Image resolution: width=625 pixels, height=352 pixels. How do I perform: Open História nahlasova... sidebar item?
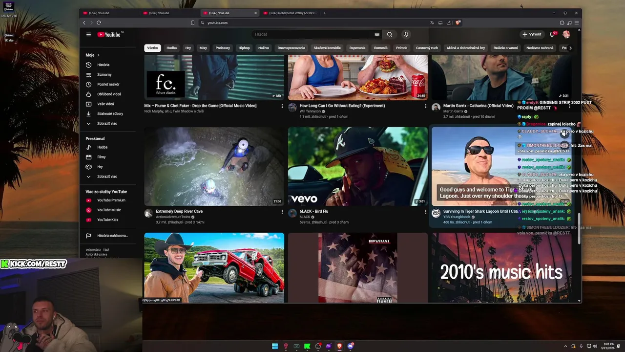[x=106, y=236]
